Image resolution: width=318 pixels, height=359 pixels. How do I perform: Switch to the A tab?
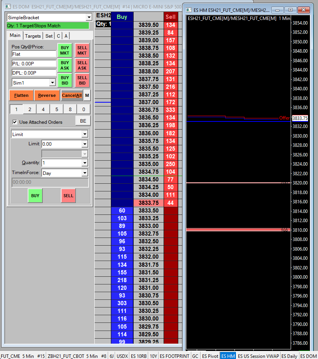(66, 36)
